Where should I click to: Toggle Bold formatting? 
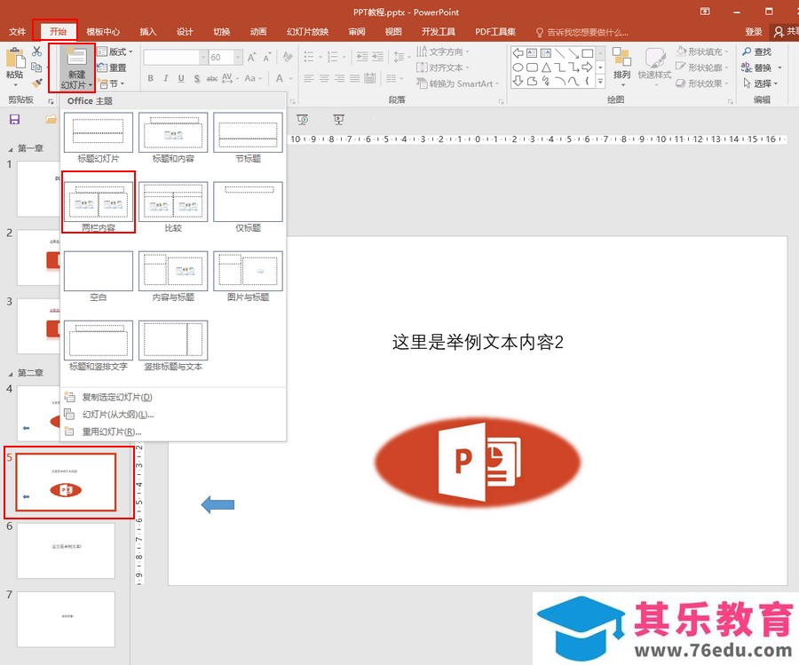point(150,78)
